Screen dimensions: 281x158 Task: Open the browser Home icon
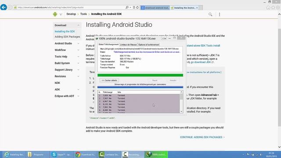(x=268, y=7)
